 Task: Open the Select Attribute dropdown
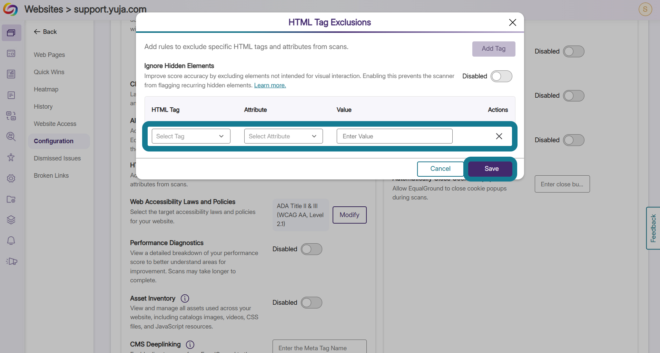tap(284, 136)
